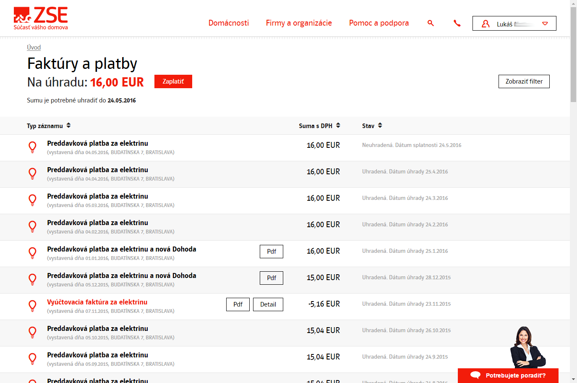Image resolution: width=577 pixels, height=383 pixels.
Task: Select 'Uhradená. Dátum úhrady 25.4.2016' status
Action: (405, 172)
